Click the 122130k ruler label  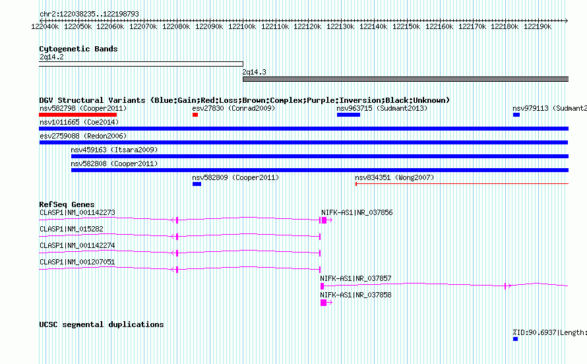tap(340, 26)
